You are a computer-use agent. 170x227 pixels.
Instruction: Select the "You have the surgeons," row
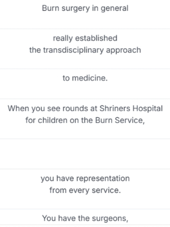tap(85, 217)
